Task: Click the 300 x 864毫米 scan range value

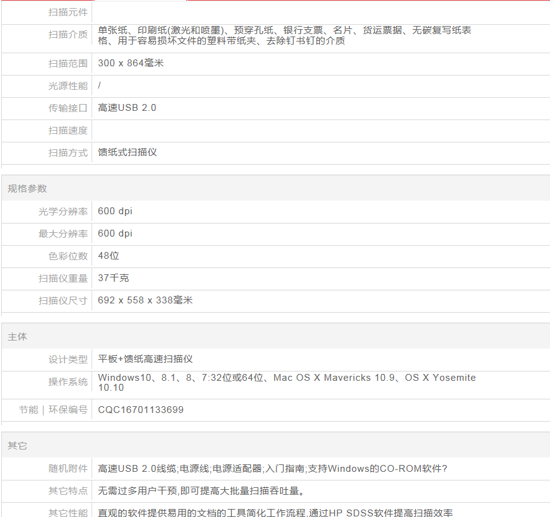Action: (x=131, y=63)
